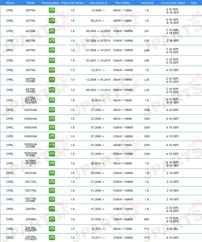Screen dimensions: 202x242
Task: Select the 'L69' body code cell
Action: click(x=147, y=61)
